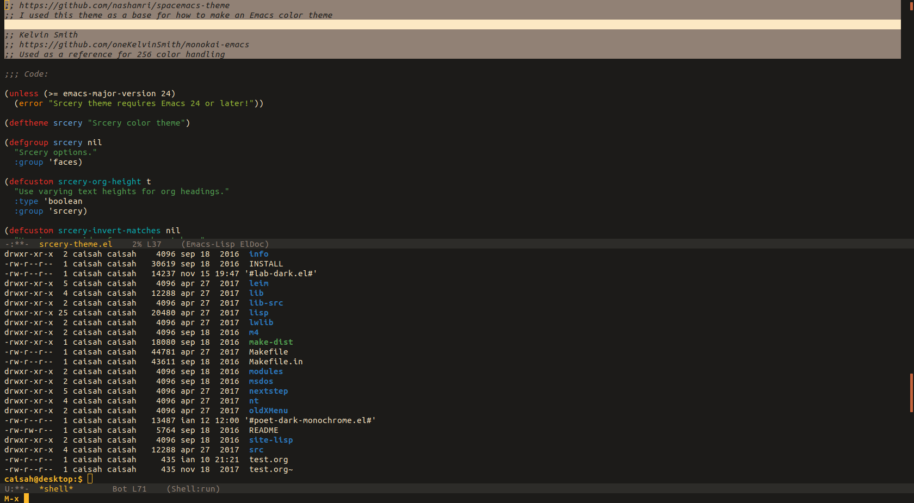Click the modules directory name
The image size is (914, 503).
click(266, 371)
